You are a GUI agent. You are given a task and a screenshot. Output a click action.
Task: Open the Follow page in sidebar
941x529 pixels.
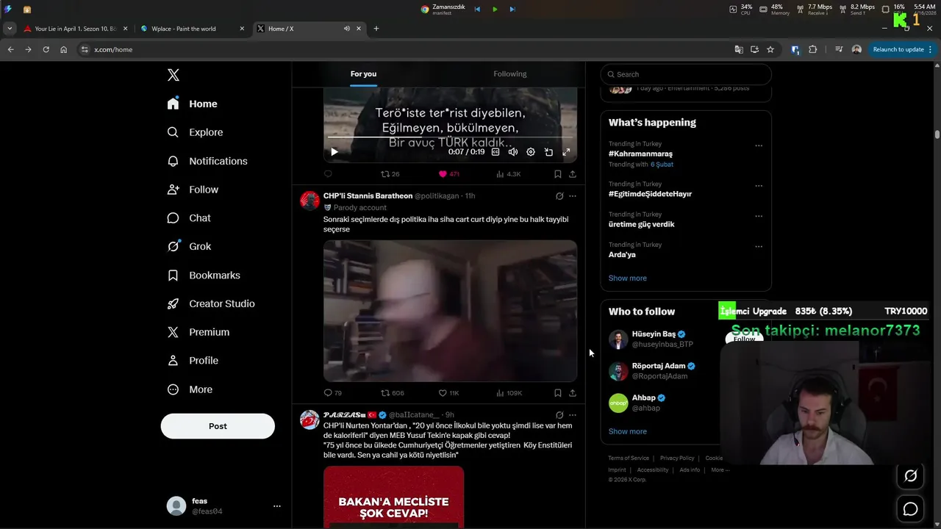point(193,190)
